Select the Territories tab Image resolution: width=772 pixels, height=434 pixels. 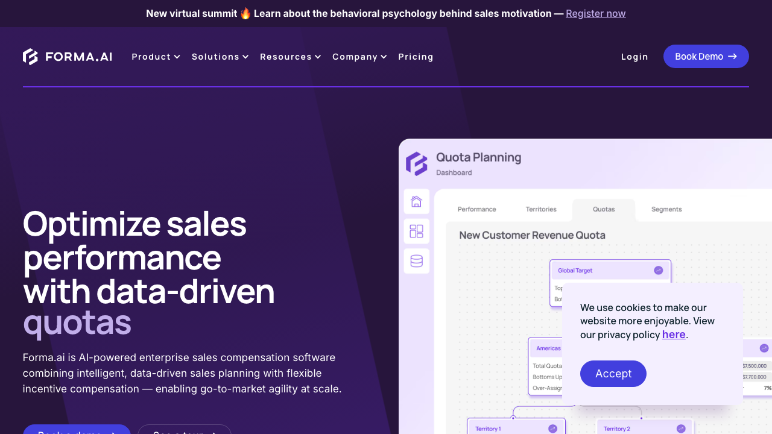point(541,209)
